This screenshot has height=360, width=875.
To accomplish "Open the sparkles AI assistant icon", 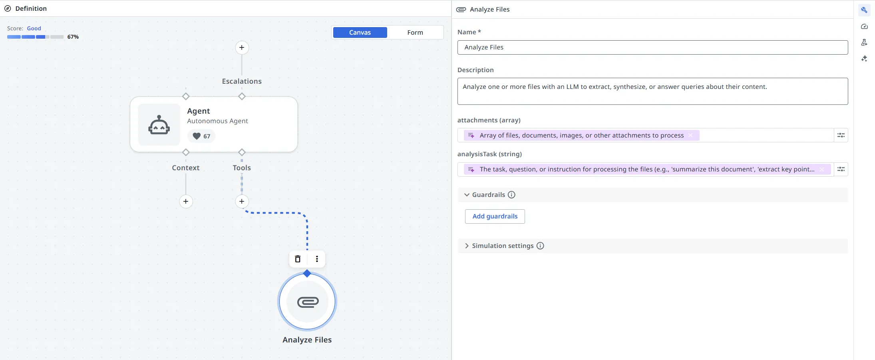I will click(x=864, y=59).
